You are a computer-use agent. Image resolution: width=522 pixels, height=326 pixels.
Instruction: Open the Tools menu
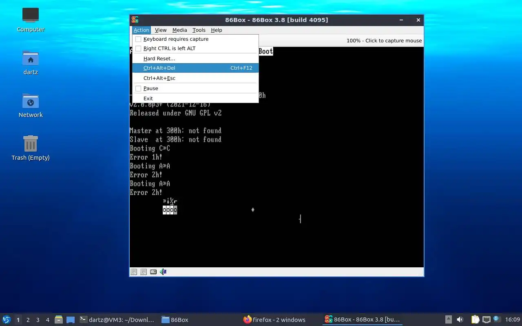199,30
